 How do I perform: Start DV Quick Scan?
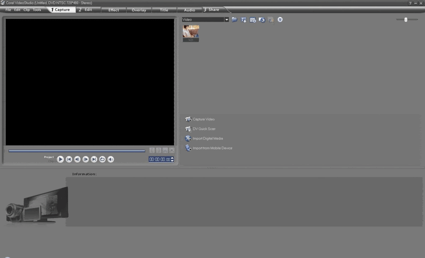click(x=188, y=129)
